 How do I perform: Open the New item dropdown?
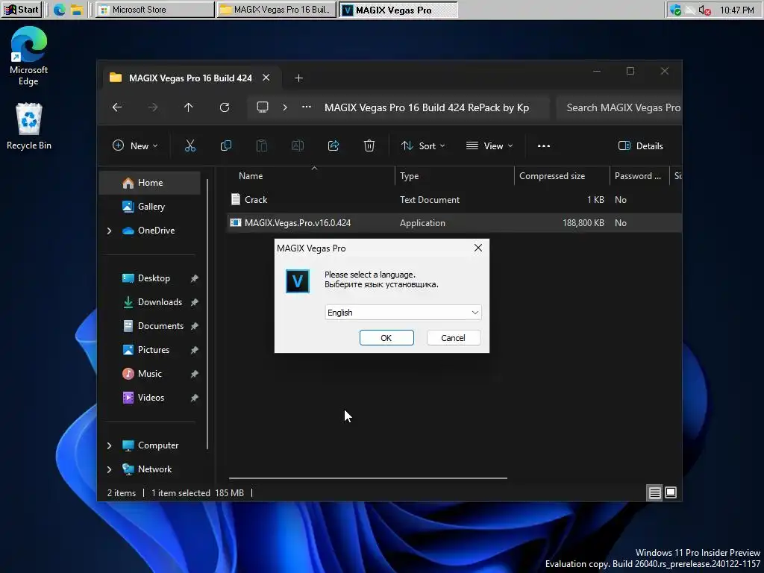[x=135, y=145]
